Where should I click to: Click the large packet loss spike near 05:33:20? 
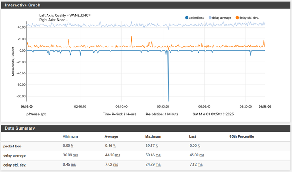coord(168,76)
